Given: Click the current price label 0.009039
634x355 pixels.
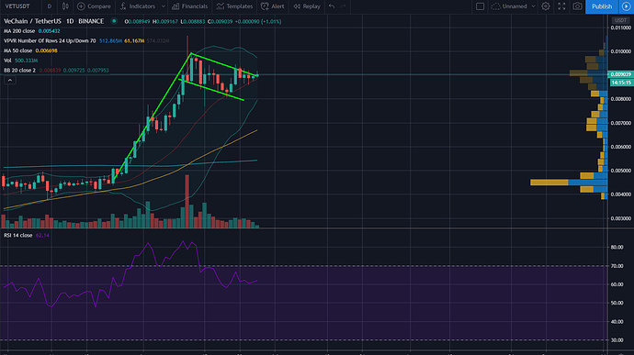Looking at the screenshot, I should 620,74.
